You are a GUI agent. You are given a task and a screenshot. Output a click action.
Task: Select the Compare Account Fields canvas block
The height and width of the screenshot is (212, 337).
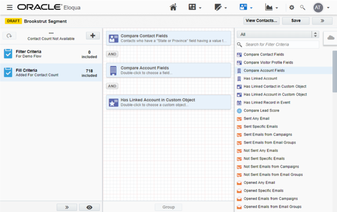[168, 70]
